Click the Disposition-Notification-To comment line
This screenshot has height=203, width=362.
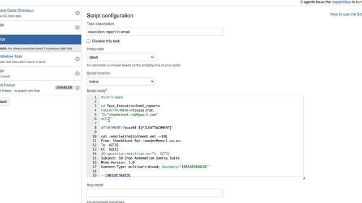point(135,154)
